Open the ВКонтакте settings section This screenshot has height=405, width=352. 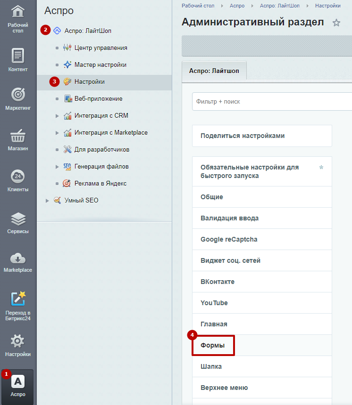262,282
